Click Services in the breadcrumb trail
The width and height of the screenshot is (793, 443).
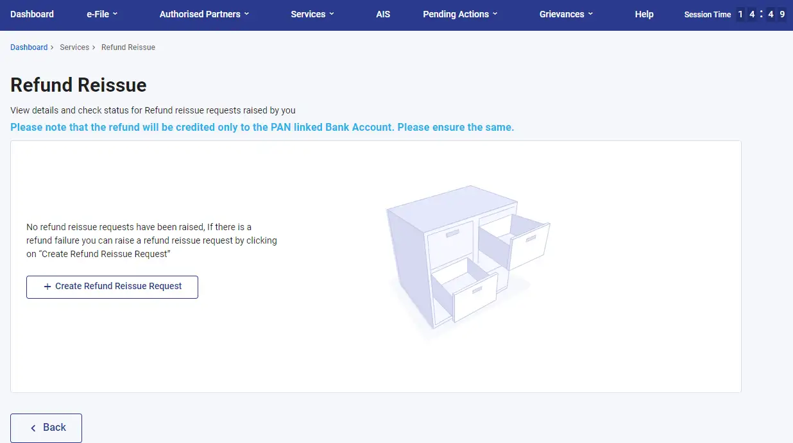pyautogui.click(x=74, y=47)
